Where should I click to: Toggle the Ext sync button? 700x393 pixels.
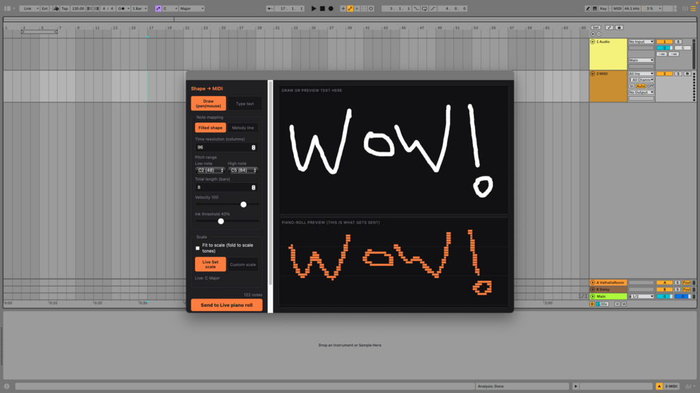click(x=45, y=8)
